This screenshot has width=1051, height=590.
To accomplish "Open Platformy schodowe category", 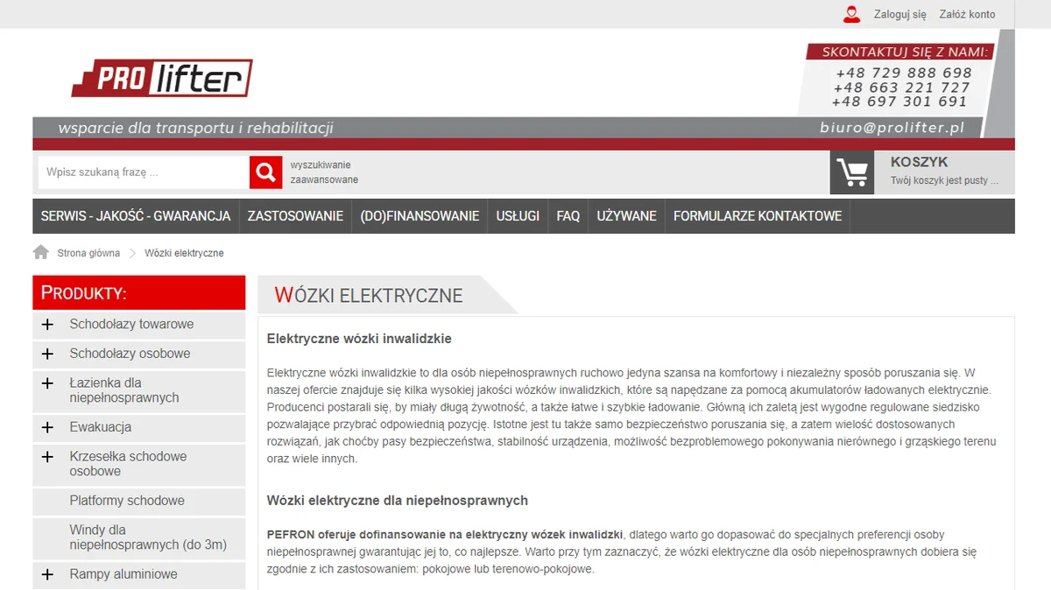I will click(127, 502).
